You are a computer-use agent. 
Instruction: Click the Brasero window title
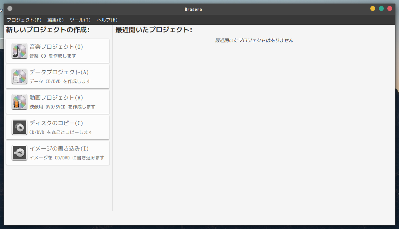[193, 10]
